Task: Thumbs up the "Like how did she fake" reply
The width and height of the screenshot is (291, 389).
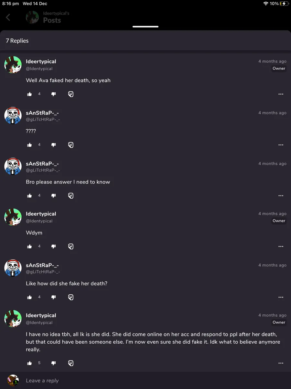Action: pyautogui.click(x=30, y=297)
